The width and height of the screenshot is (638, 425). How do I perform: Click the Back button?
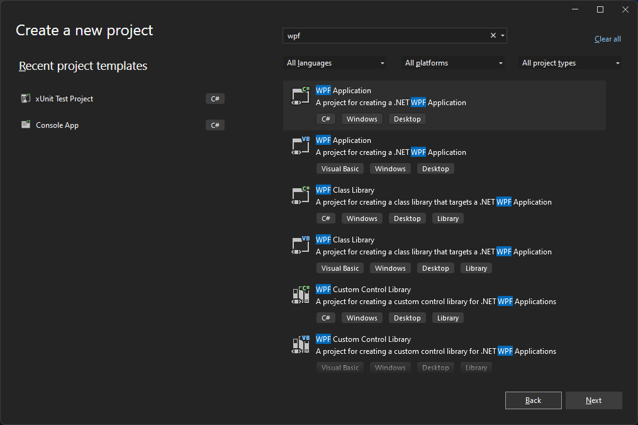[x=534, y=400]
